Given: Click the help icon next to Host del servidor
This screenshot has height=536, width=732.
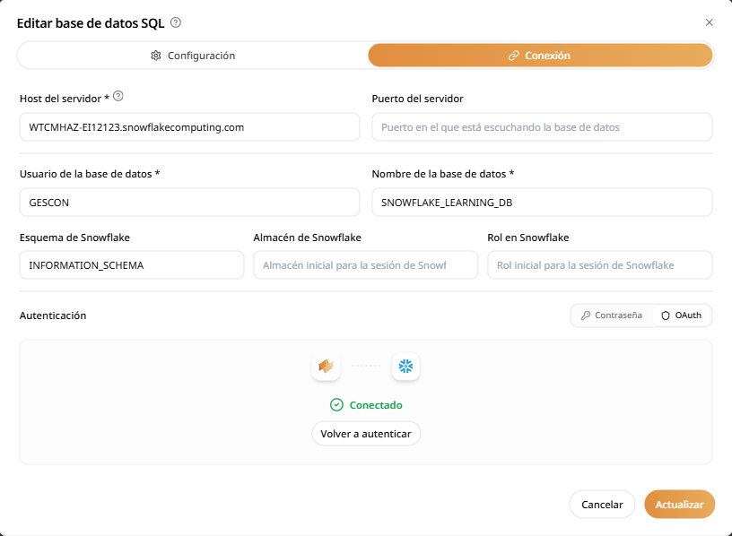Looking at the screenshot, I should [118, 97].
